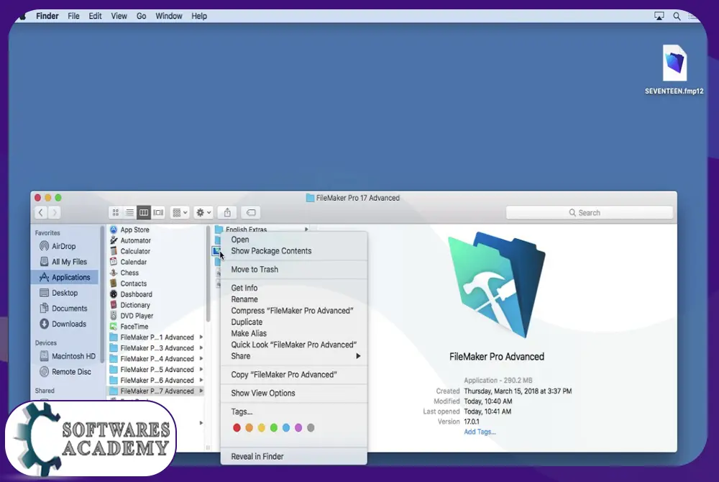This screenshot has height=482, width=719.
Task: Choose Copy "FileMaker Pro Advanced"
Action: click(294, 375)
